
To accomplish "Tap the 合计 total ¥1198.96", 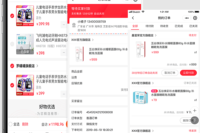I will coord(53,124).
